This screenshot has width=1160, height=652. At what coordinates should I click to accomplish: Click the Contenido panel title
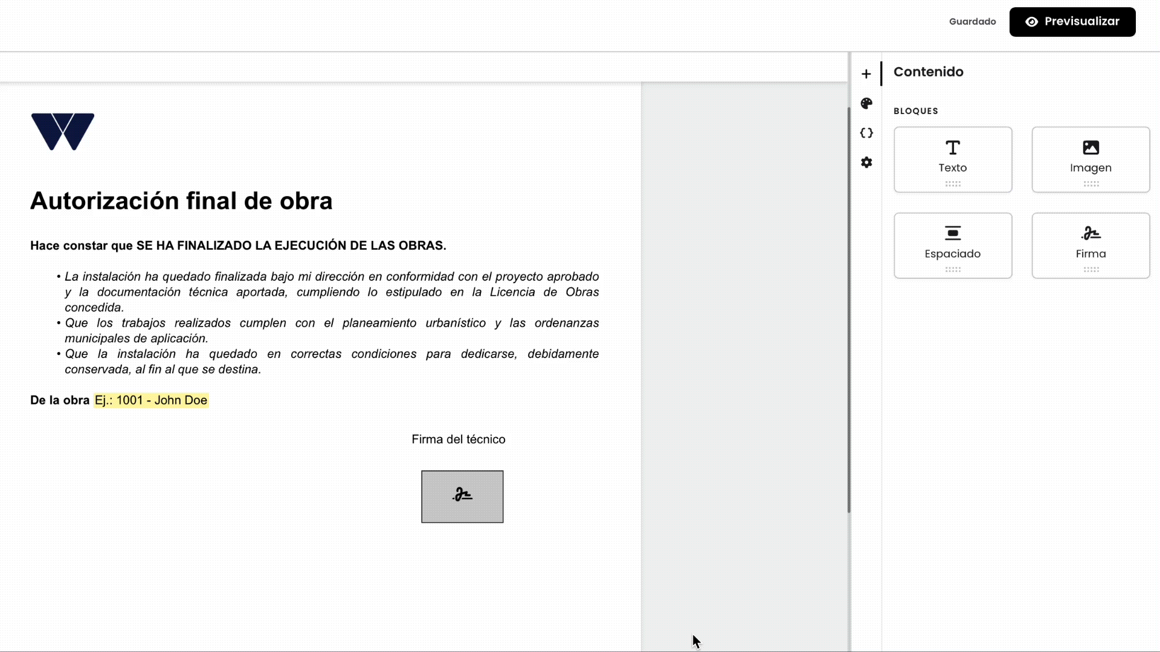tap(929, 72)
